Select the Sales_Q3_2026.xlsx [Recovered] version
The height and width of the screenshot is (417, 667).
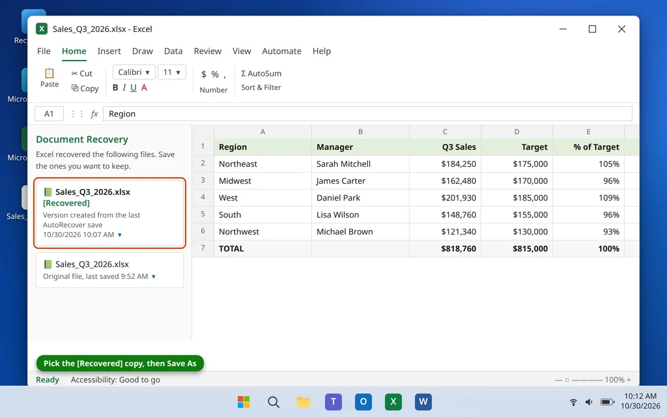[x=109, y=213]
